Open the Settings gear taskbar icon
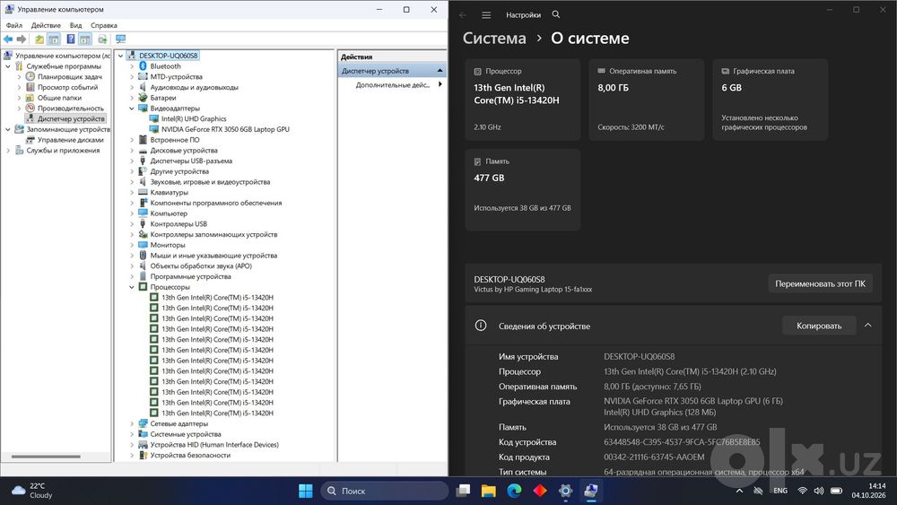This screenshot has height=505, width=897. (565, 491)
